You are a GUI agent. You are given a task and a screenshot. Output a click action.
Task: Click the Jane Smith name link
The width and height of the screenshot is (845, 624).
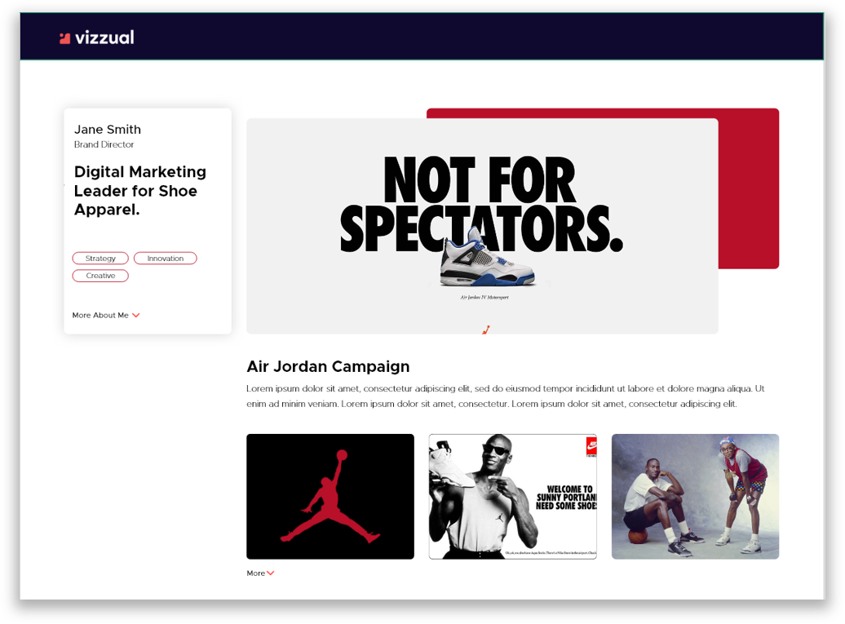pyautogui.click(x=107, y=129)
